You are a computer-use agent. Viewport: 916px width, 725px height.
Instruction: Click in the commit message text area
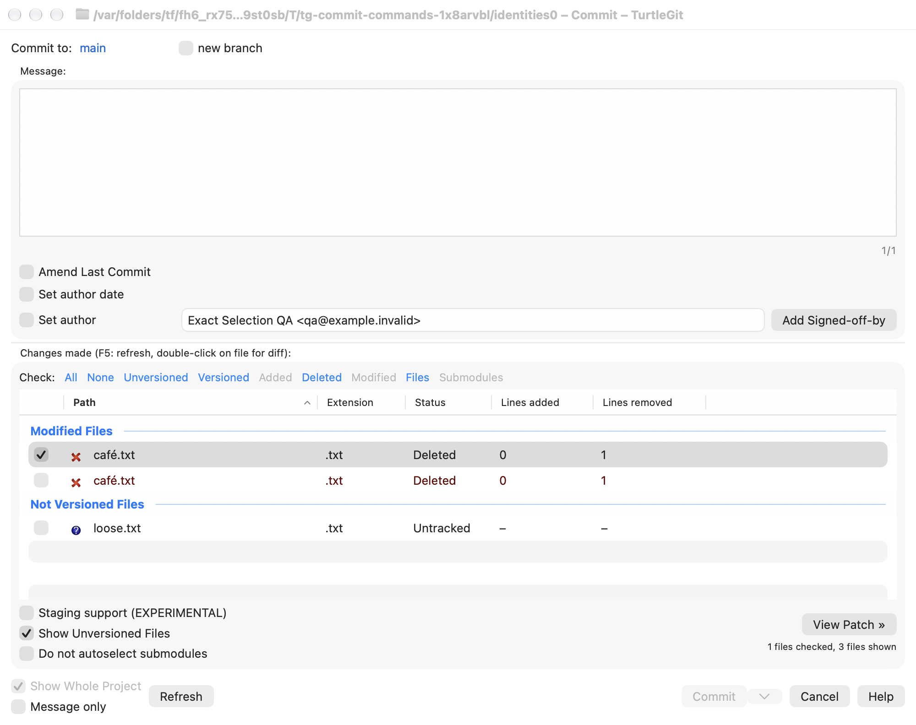click(458, 162)
